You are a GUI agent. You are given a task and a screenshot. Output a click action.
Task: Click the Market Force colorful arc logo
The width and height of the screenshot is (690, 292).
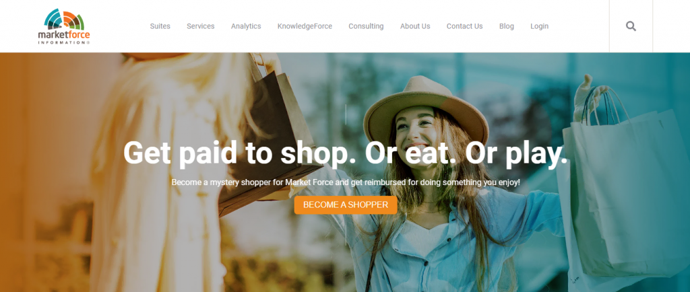click(64, 20)
